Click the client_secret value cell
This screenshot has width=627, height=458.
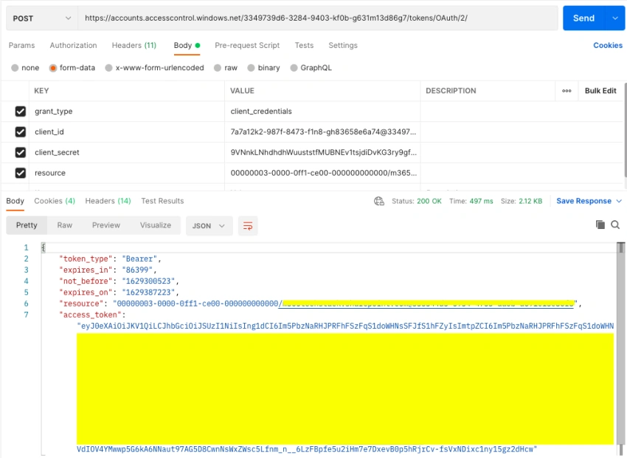pyautogui.click(x=322, y=152)
